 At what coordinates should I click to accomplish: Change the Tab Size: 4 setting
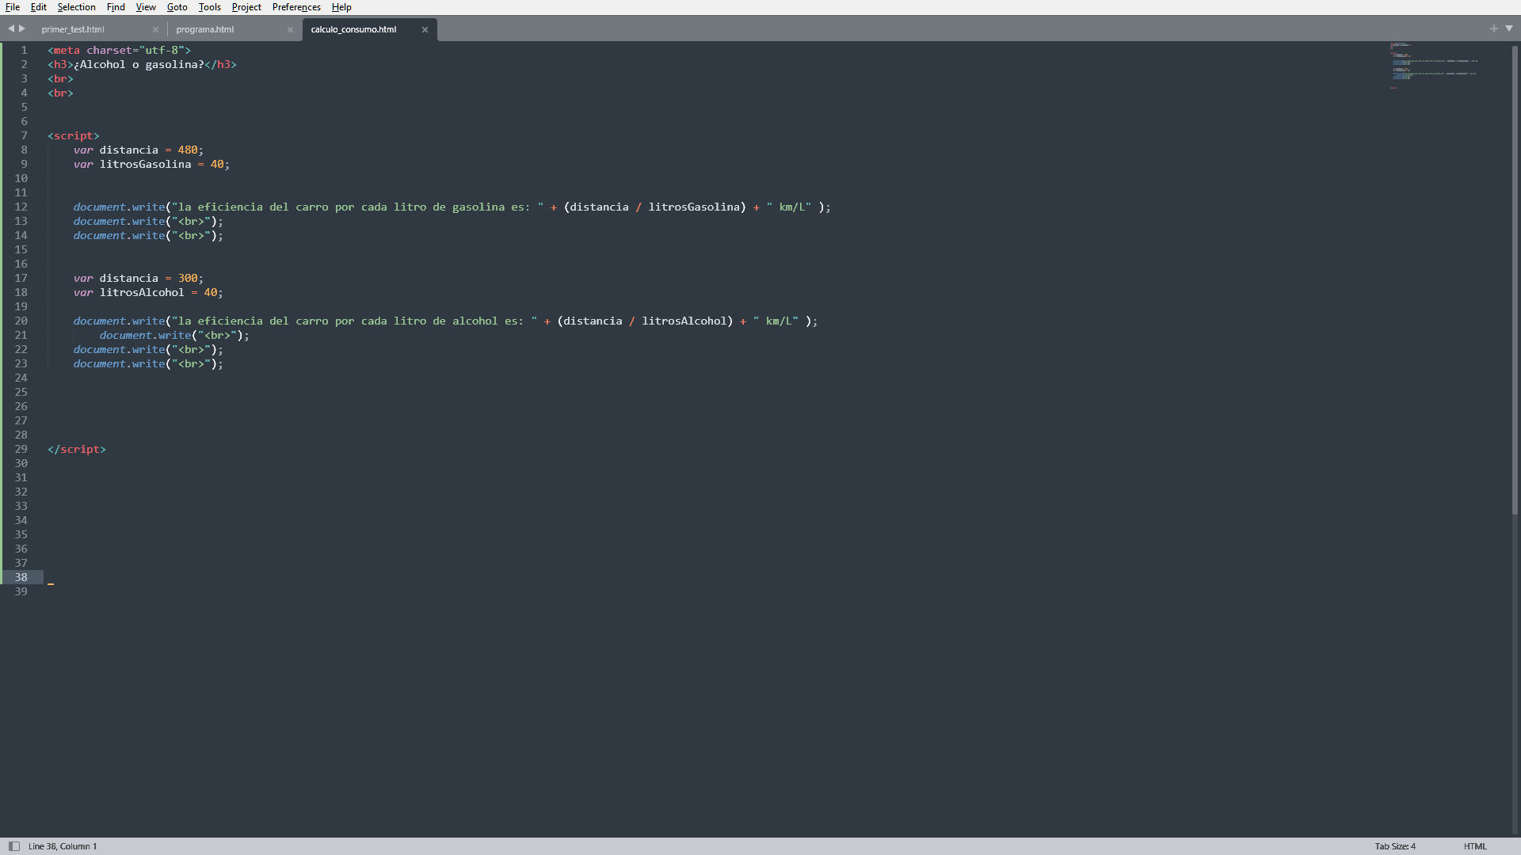point(1395,846)
